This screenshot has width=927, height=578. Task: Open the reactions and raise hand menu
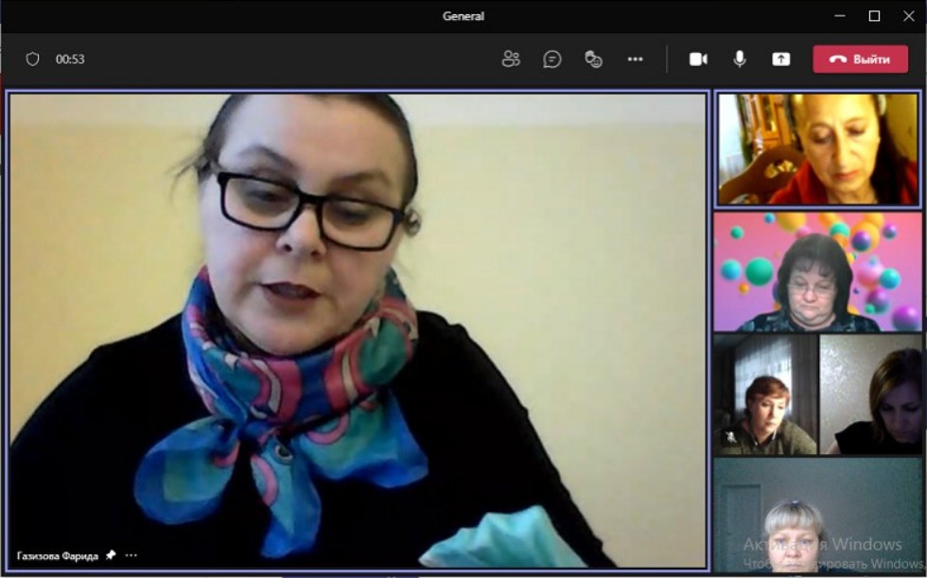point(594,59)
